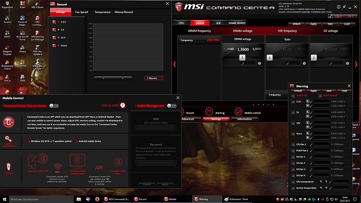This screenshot has width=361, height=203.
Task: Select °F for System temperature warning
Action: (x=326, y=188)
